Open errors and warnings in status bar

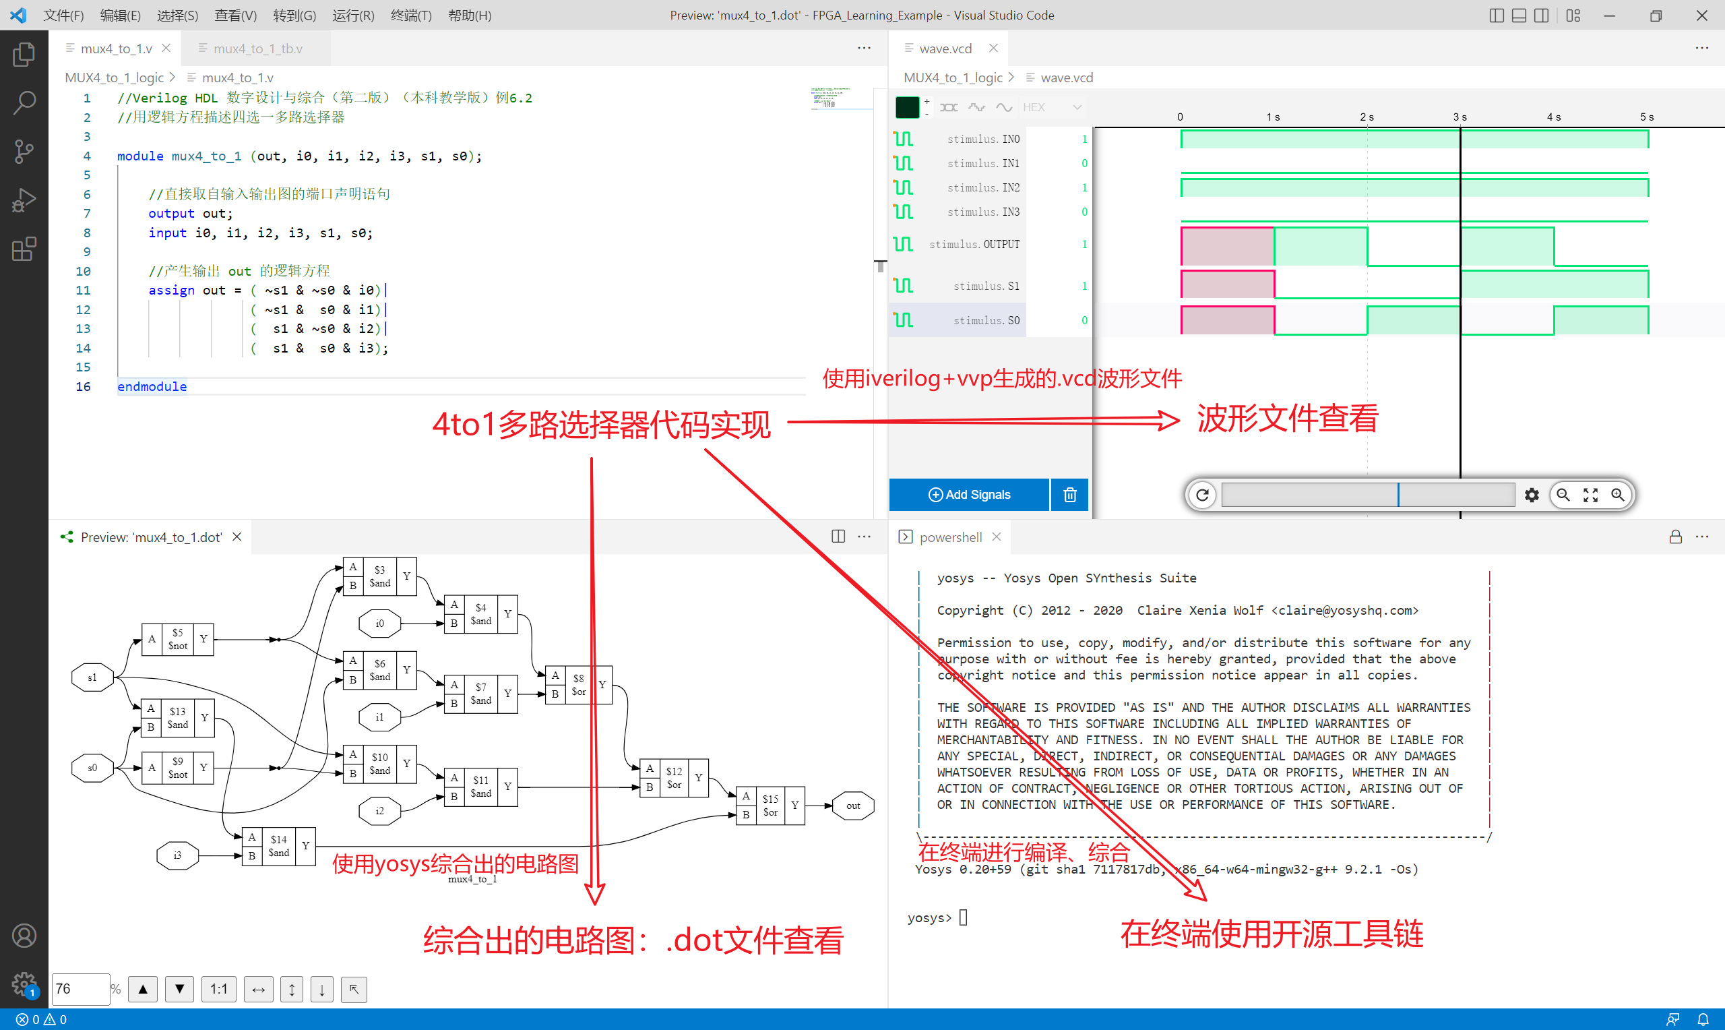(42, 1020)
